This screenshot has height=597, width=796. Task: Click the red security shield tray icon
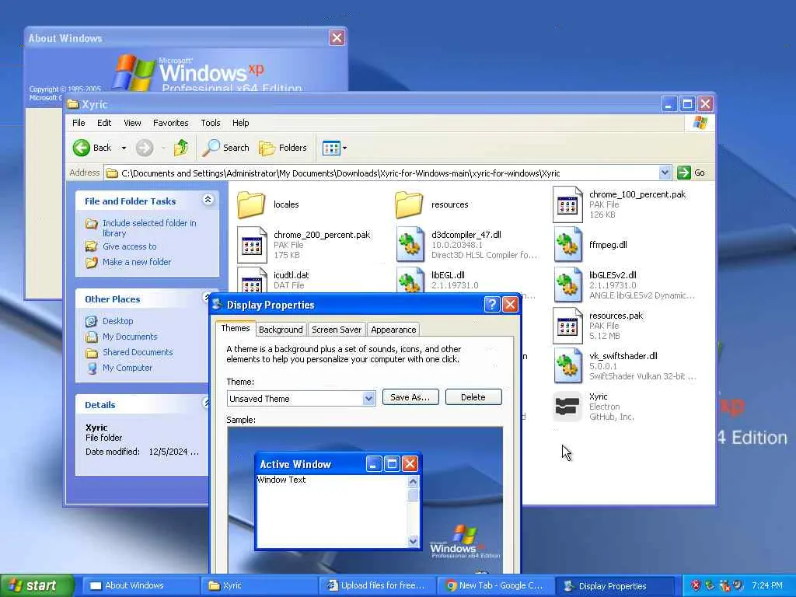696,585
